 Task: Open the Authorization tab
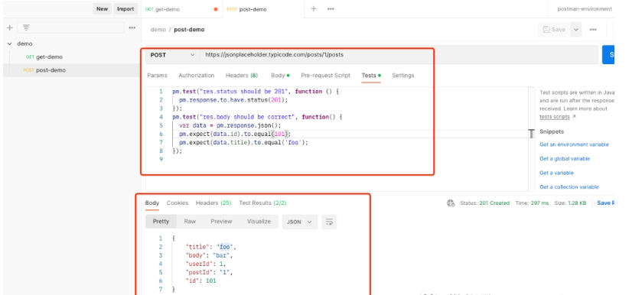(197, 75)
